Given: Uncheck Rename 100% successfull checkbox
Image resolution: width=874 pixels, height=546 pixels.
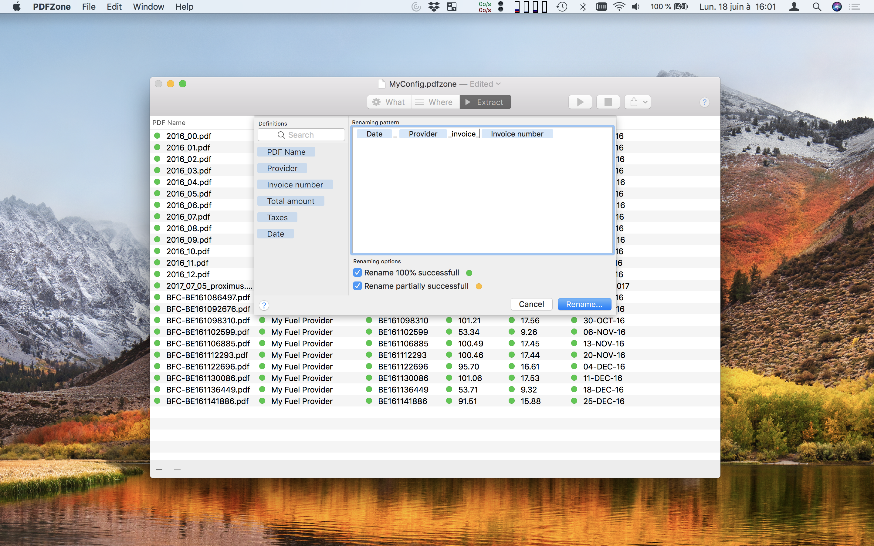Looking at the screenshot, I should click(x=357, y=273).
